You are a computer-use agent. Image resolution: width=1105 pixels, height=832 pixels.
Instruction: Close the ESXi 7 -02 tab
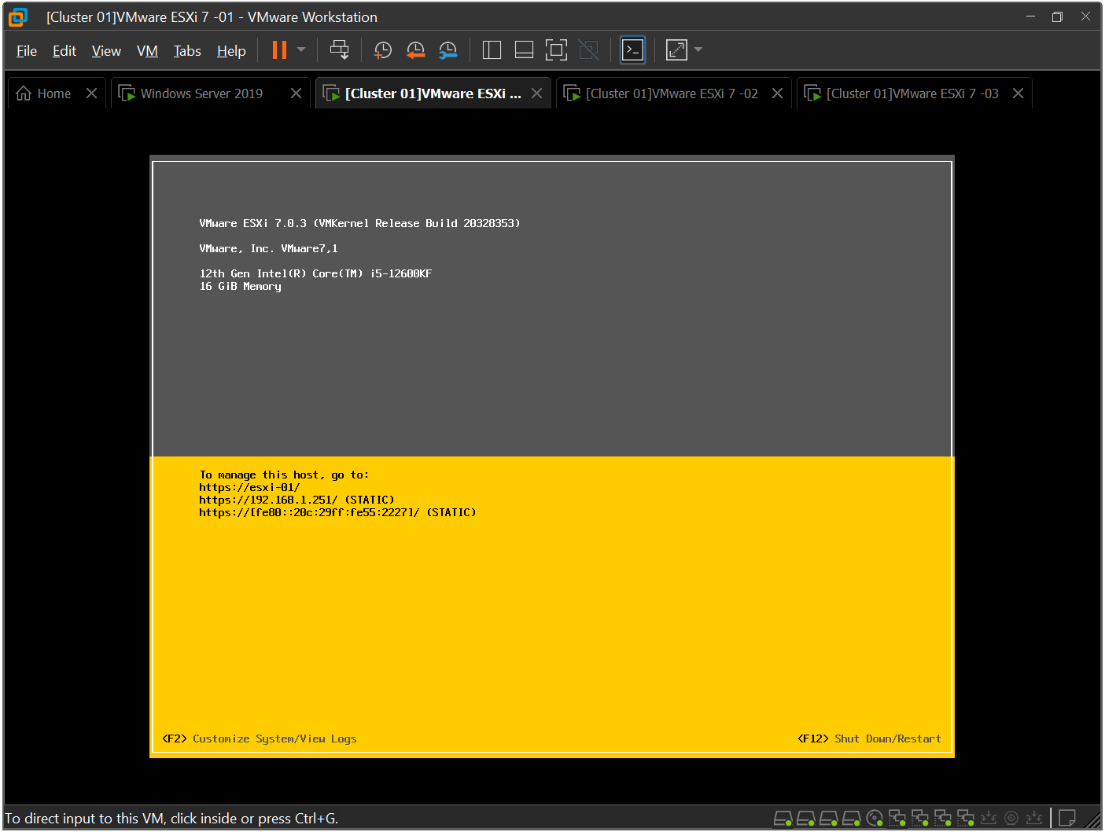coord(777,93)
